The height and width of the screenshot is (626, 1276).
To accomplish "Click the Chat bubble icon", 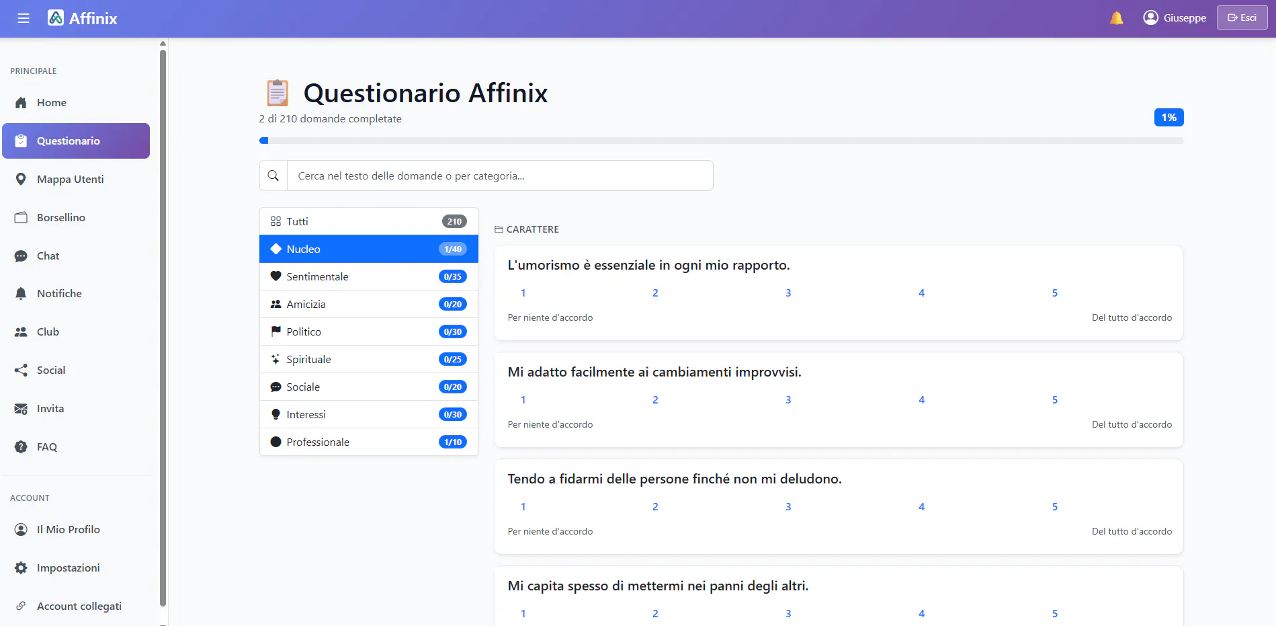I will (21, 256).
